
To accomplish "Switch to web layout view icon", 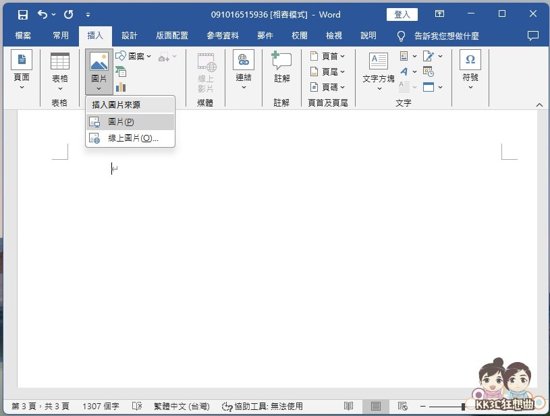I will click(x=403, y=406).
